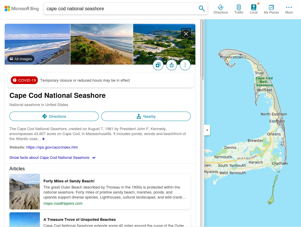Click Orleans on the map

pyautogui.click(x=274, y=134)
